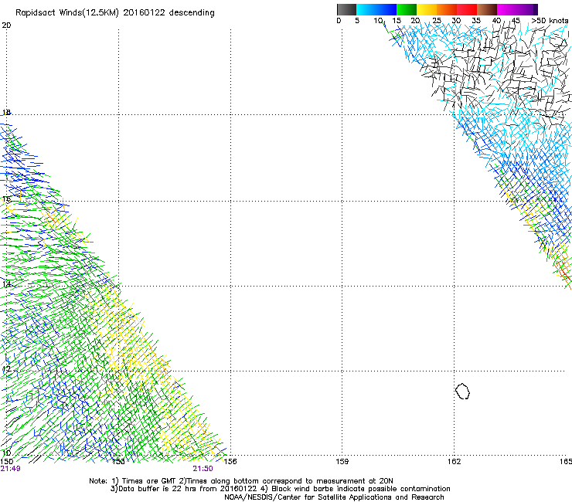The height and width of the screenshot is (502, 572).
Task: Click the 'Data buffer is 22 hrs' note line
Action: tap(280, 489)
